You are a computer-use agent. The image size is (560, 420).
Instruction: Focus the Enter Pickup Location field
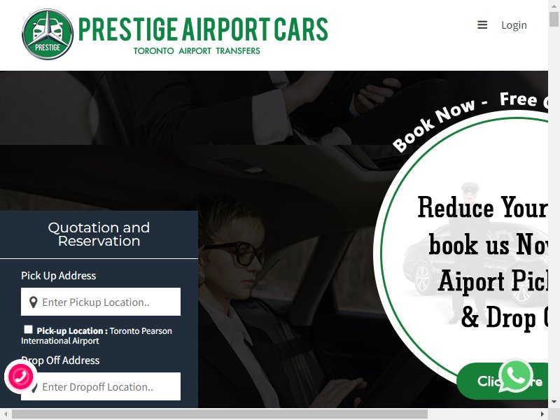pyautogui.click(x=101, y=302)
